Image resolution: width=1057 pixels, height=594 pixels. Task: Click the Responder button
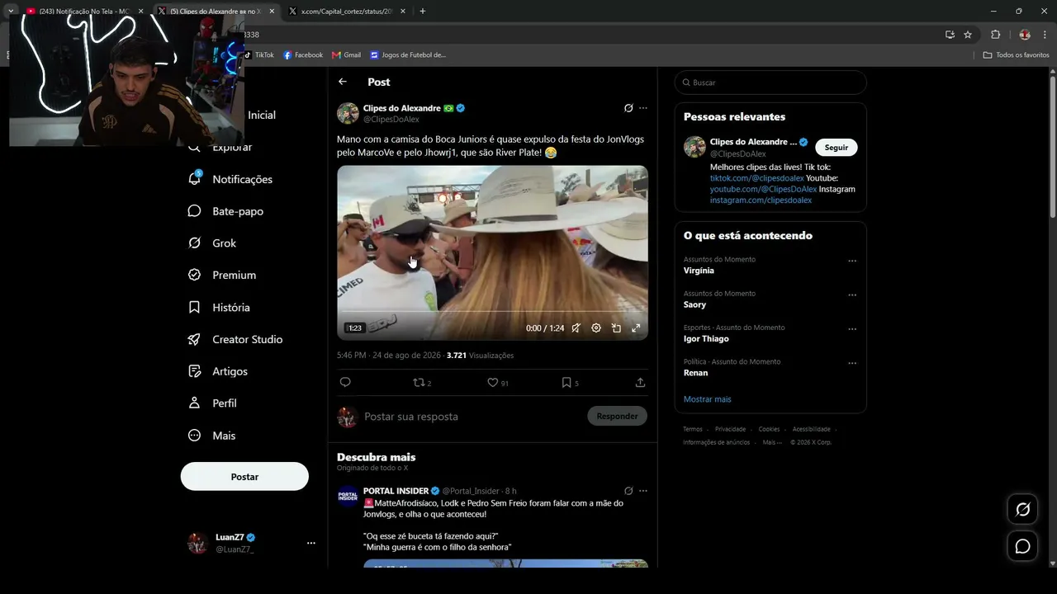[x=617, y=416]
